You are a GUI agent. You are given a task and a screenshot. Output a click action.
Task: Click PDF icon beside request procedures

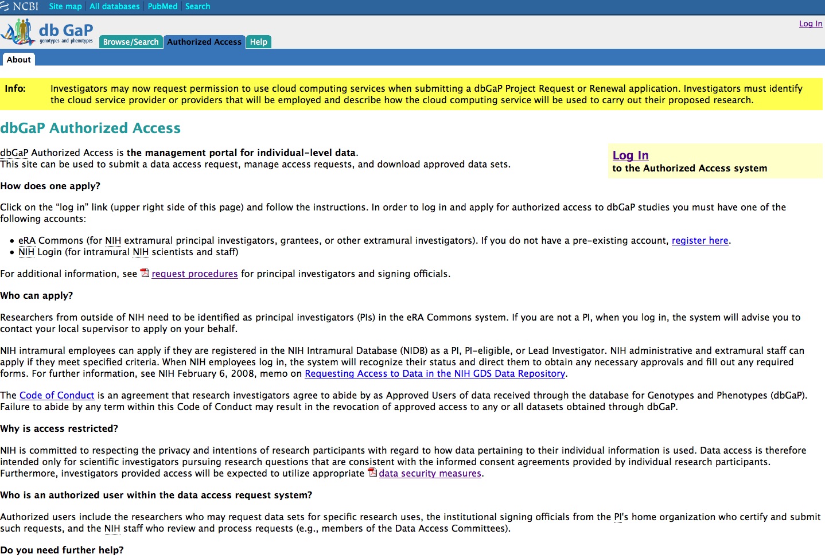tap(145, 273)
